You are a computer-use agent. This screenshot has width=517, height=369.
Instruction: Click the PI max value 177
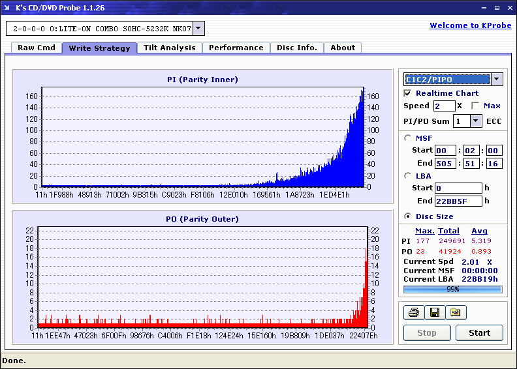423,241
